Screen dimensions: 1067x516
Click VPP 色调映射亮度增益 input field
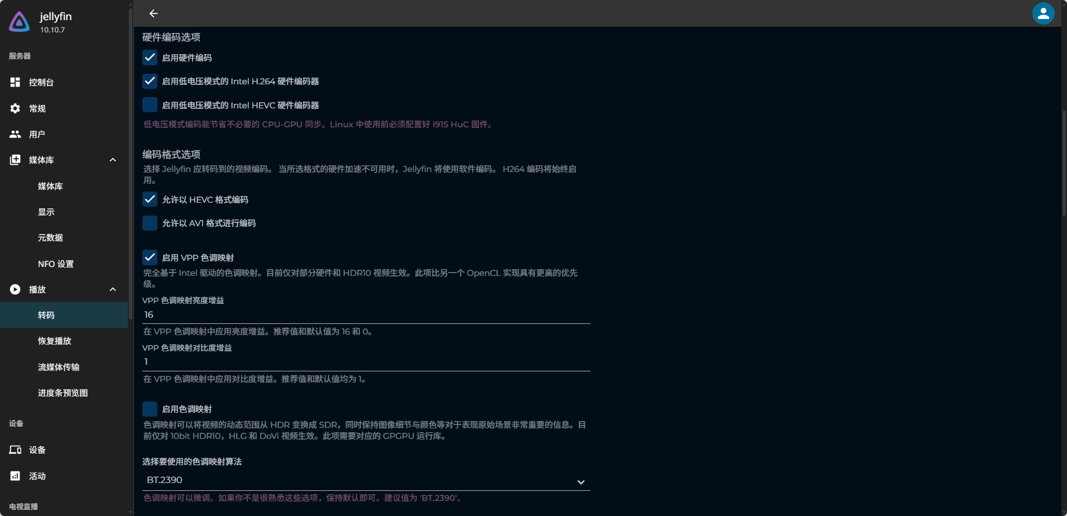pos(366,315)
